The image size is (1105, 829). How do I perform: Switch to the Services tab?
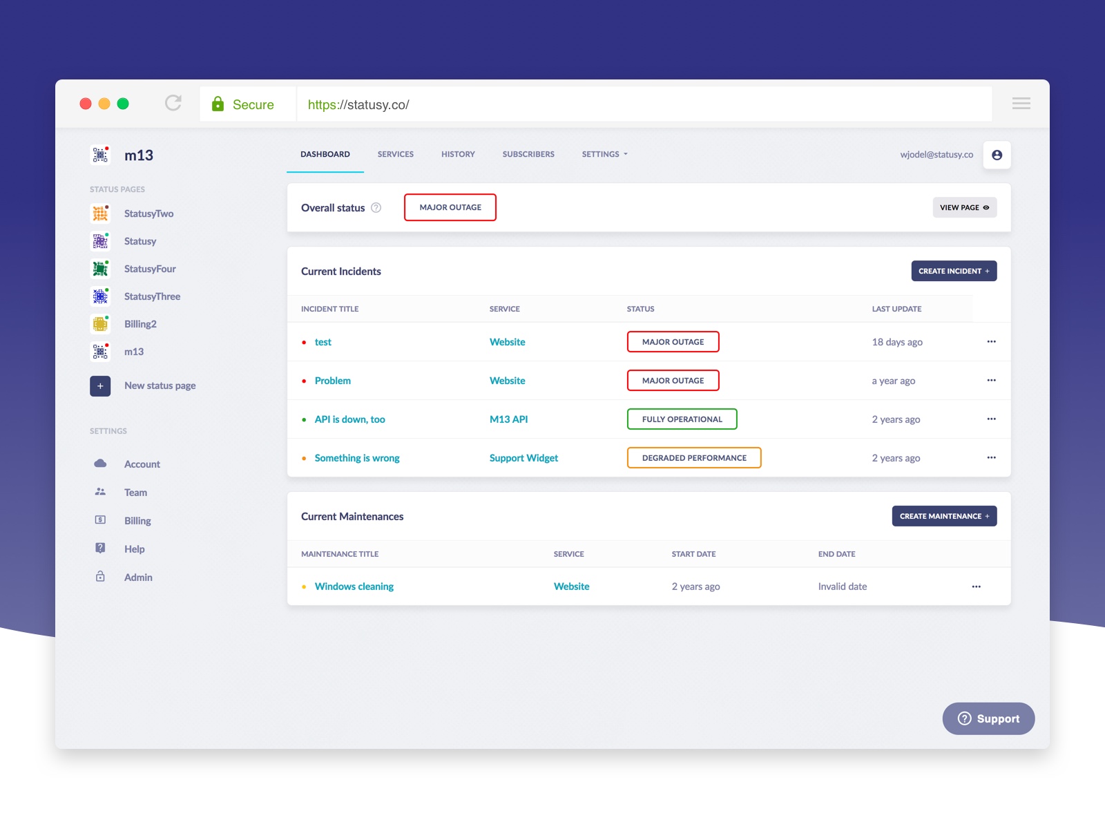pos(396,154)
